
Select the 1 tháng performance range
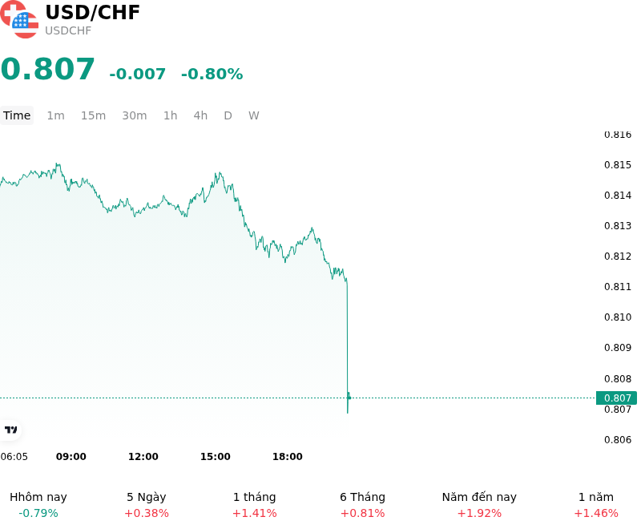254,505
